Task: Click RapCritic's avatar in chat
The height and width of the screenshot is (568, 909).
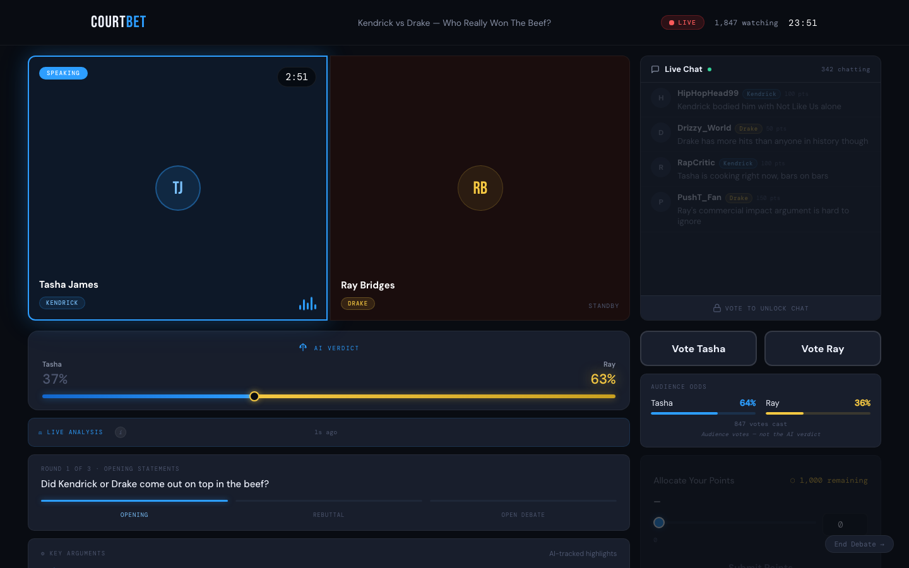Action: (x=661, y=167)
